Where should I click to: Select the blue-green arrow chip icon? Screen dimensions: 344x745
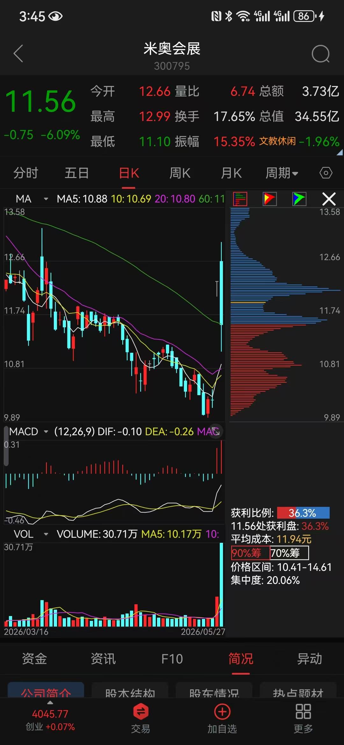(299, 199)
